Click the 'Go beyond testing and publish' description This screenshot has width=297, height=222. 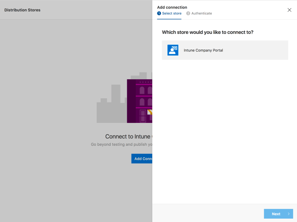(121, 144)
